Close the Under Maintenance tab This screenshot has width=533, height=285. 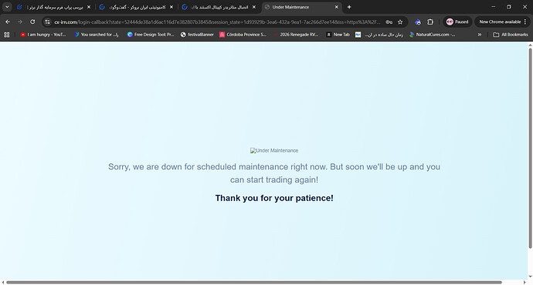tap(337, 7)
